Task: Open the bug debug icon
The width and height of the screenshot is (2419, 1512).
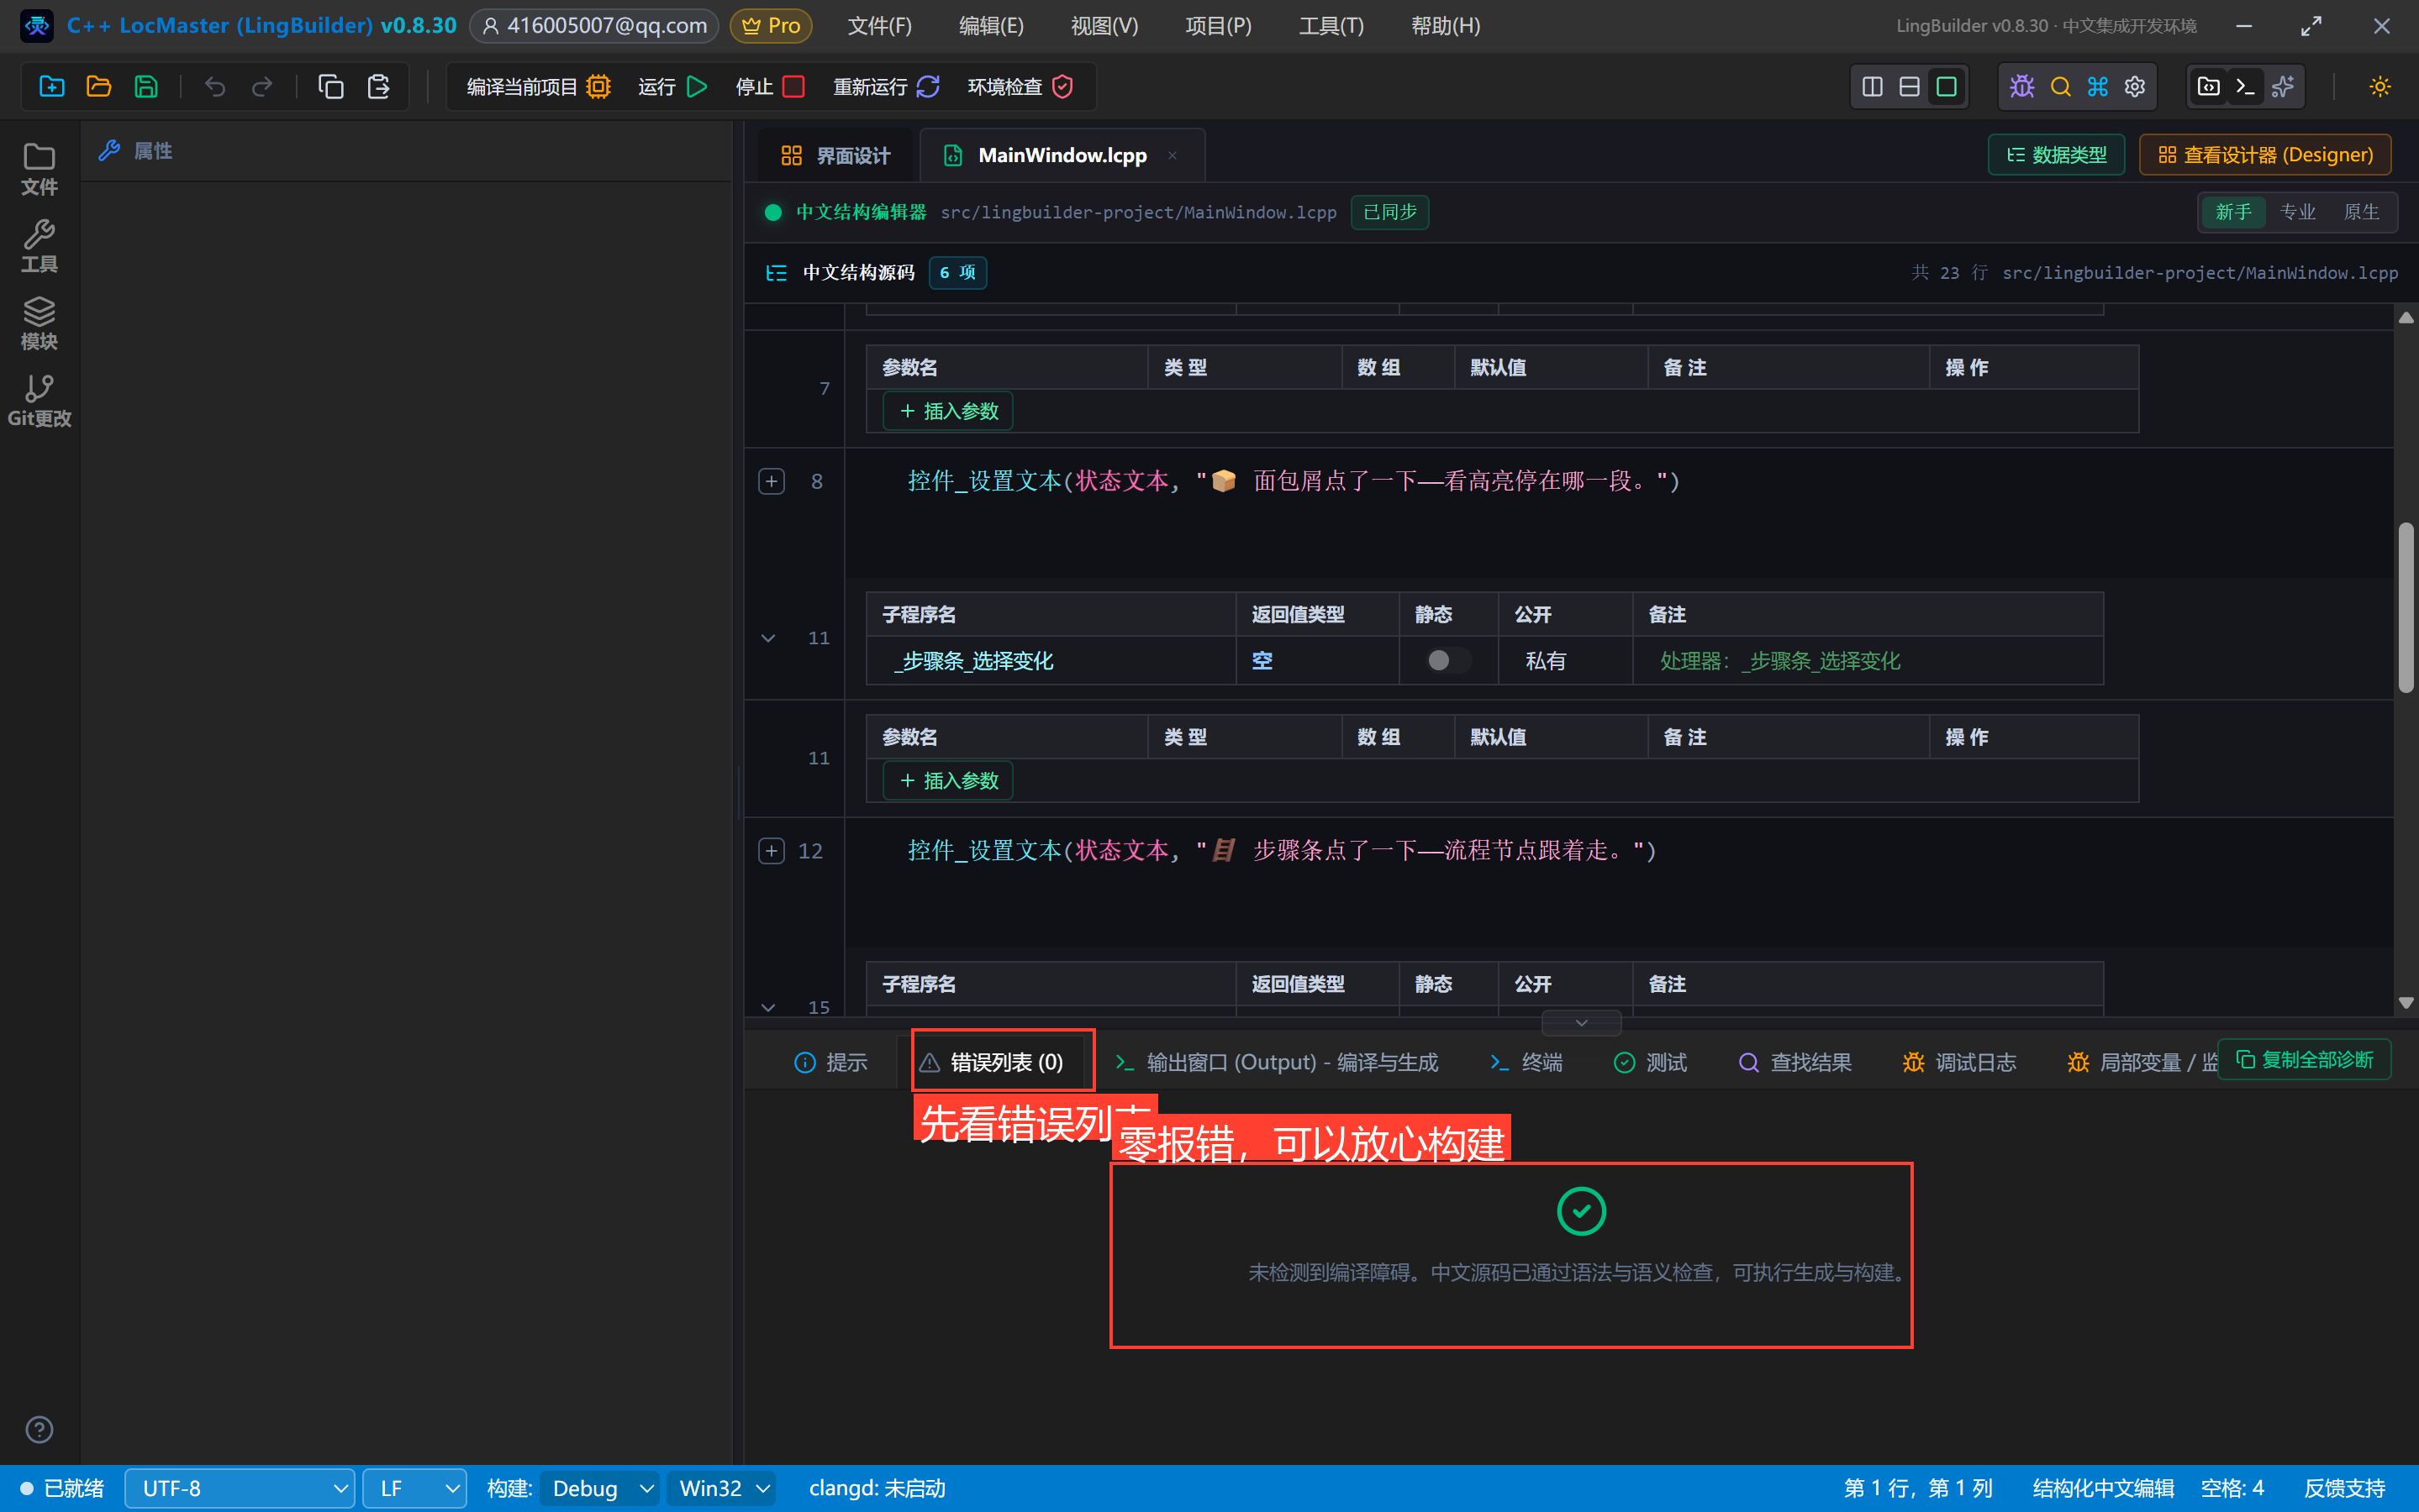Action: pyautogui.click(x=2021, y=87)
